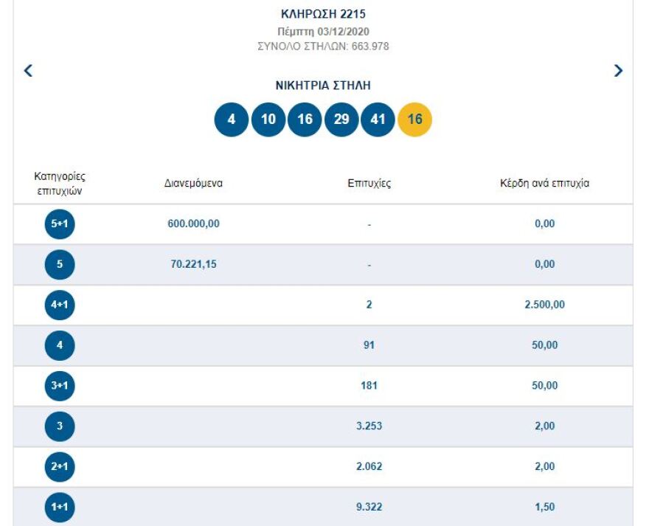This screenshot has width=649, height=526.
Task: Click the 1+1 category badge
Action: 60,508
